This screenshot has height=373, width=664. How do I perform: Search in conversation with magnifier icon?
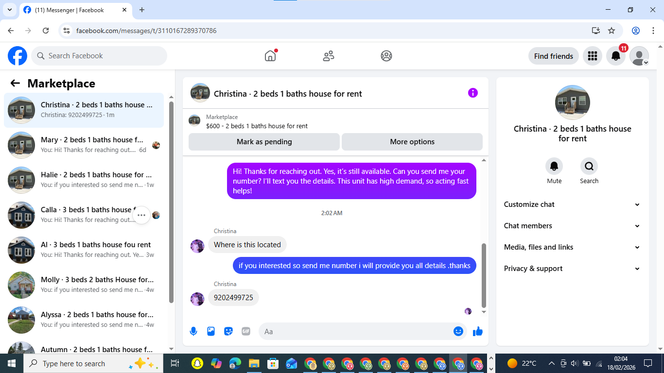(589, 166)
